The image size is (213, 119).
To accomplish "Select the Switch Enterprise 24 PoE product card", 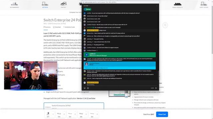I will coord(74,106).
